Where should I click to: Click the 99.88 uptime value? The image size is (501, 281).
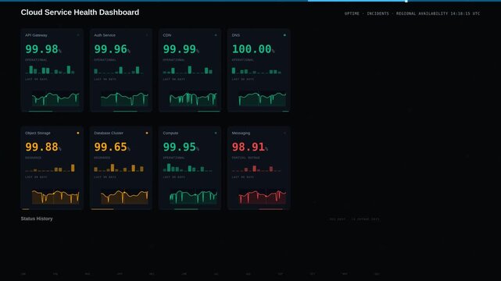point(42,147)
